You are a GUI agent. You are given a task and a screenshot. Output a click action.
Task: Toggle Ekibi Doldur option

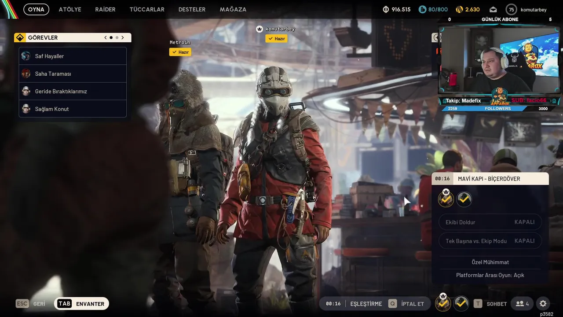click(x=490, y=222)
